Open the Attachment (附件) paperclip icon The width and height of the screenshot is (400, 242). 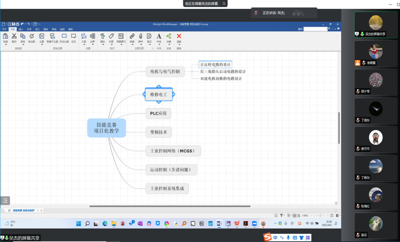tap(141, 36)
